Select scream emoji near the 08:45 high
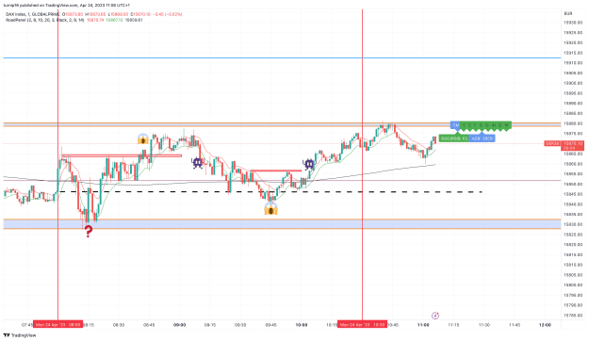589x341 pixels. [x=143, y=139]
